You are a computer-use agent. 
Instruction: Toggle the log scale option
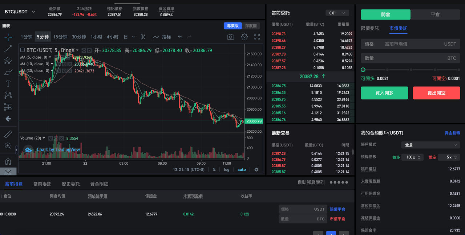(227, 170)
